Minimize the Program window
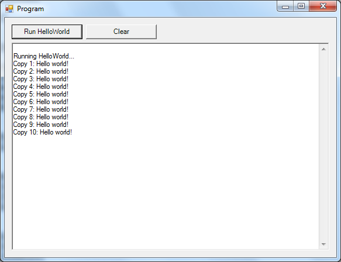341x262 pixels. pyautogui.click(x=285, y=6)
